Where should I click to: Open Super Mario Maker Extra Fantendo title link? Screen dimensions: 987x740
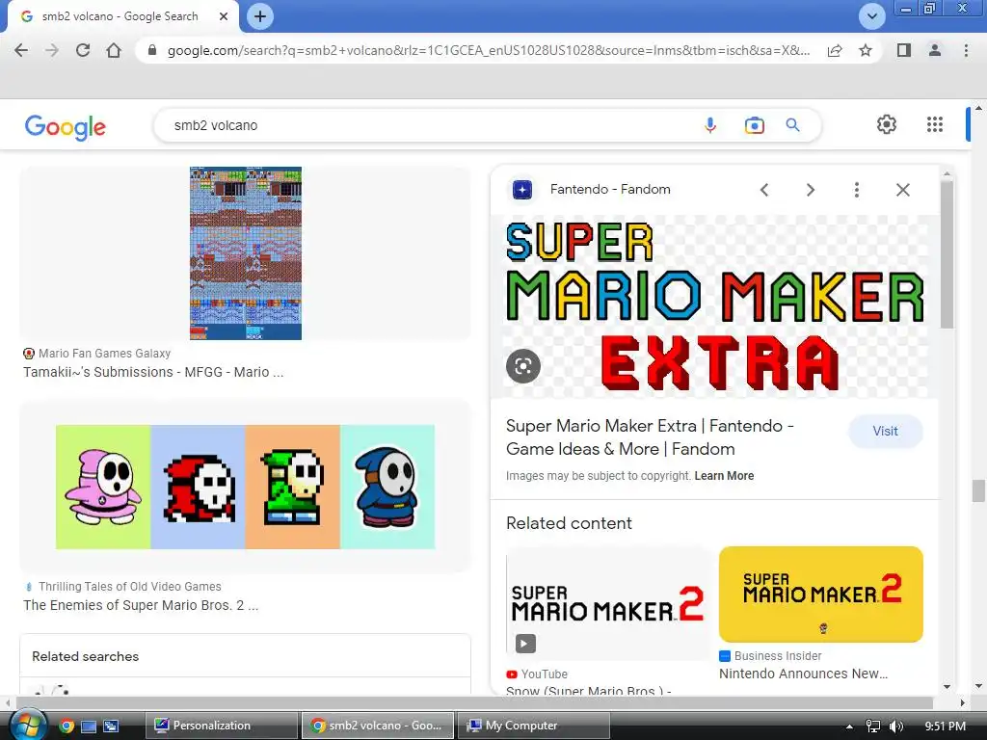(650, 437)
